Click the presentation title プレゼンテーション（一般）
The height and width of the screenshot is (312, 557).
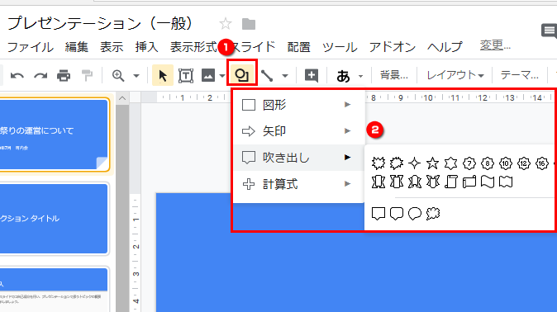click(x=100, y=24)
